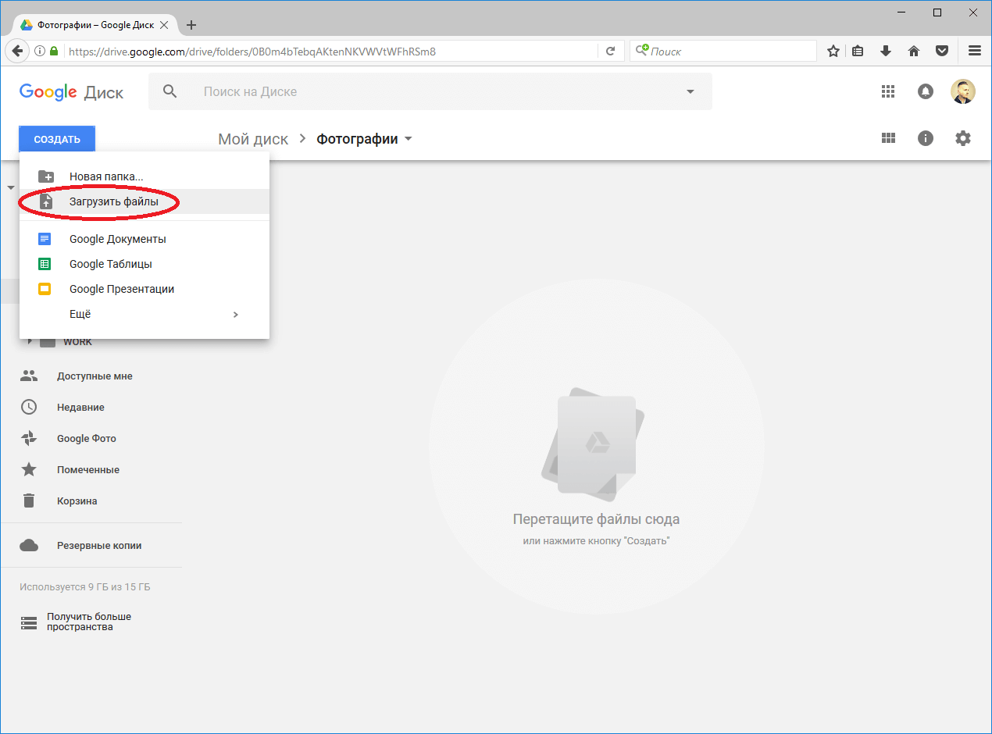The image size is (992, 734).
Task: Open the Фотографии folder dropdown
Action: (x=408, y=139)
